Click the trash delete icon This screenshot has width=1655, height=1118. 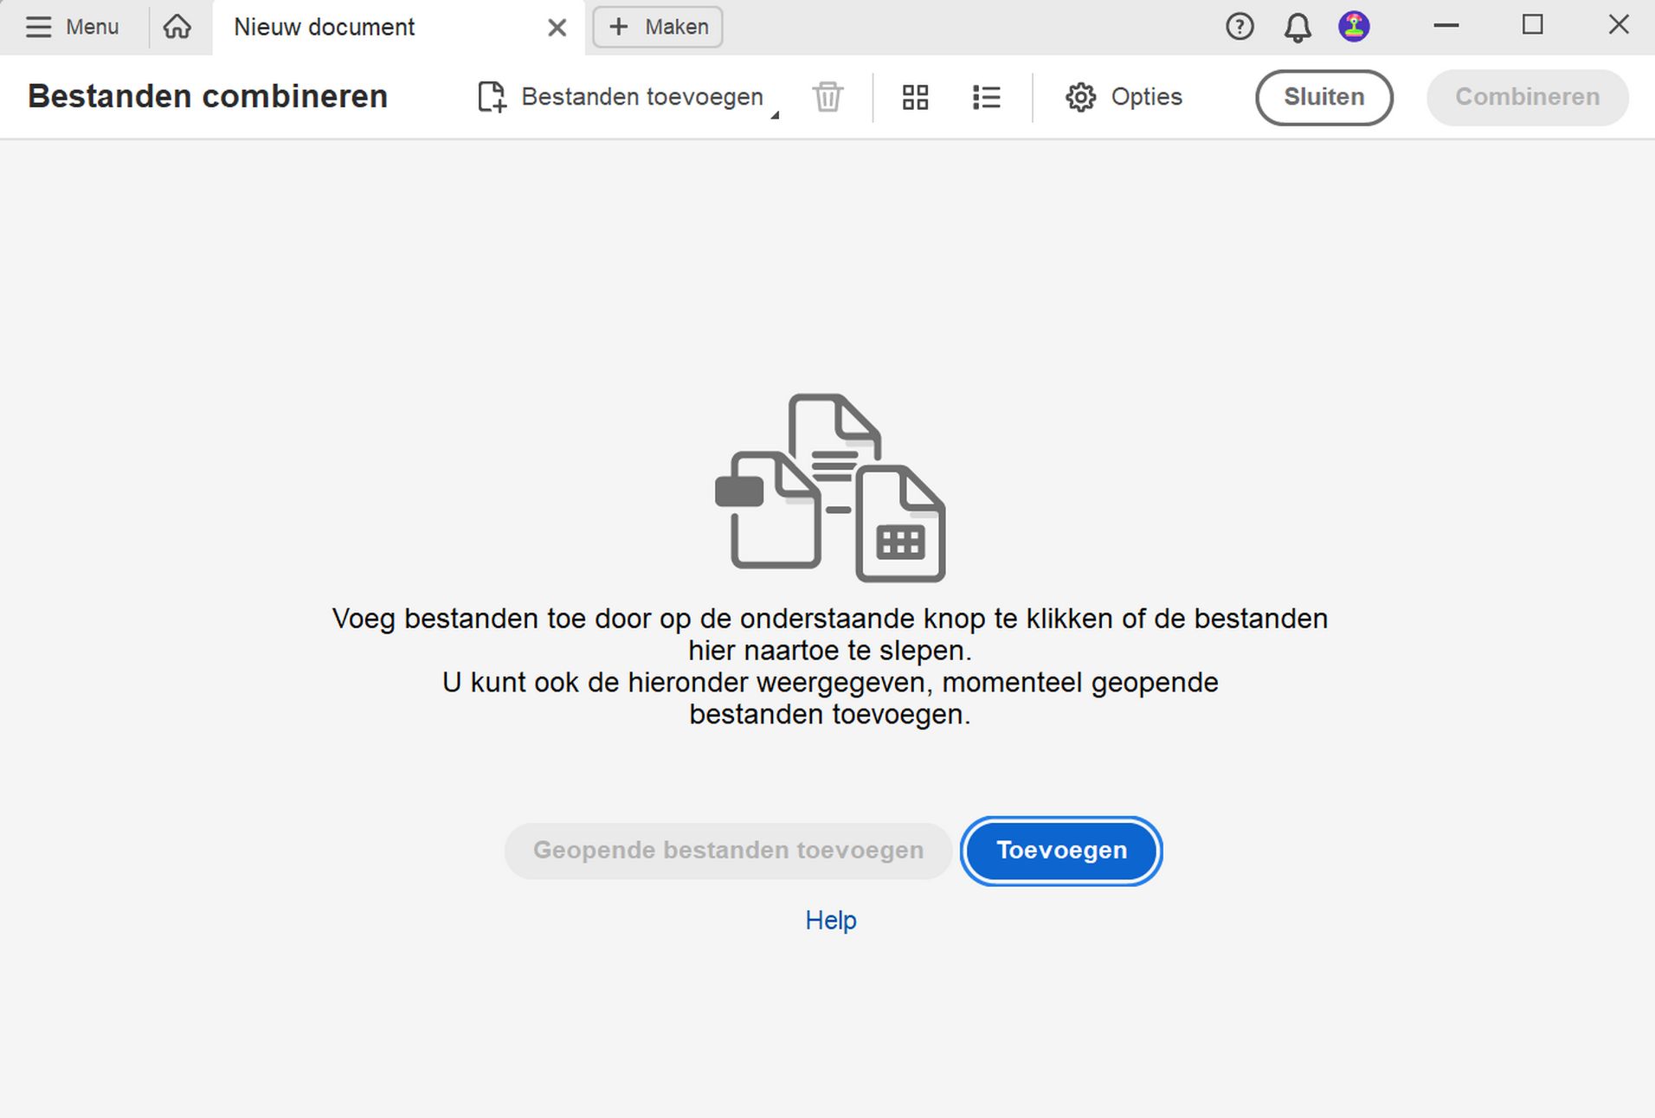tap(827, 97)
